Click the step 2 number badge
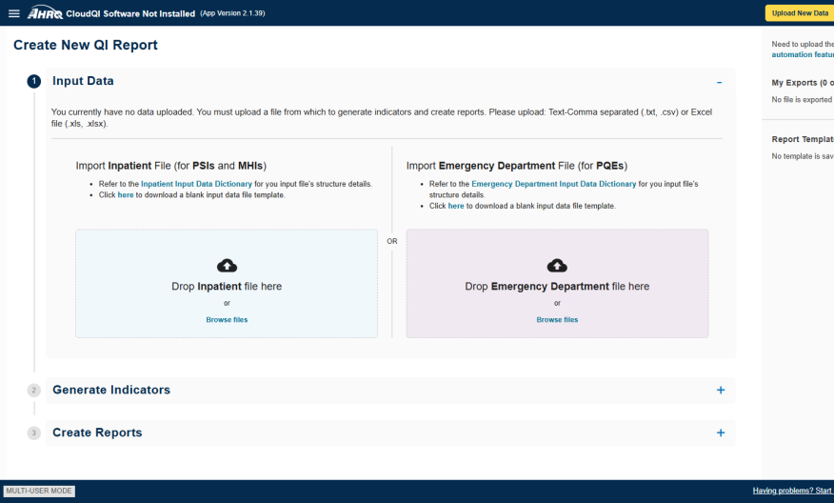This screenshot has width=834, height=503. [34, 391]
